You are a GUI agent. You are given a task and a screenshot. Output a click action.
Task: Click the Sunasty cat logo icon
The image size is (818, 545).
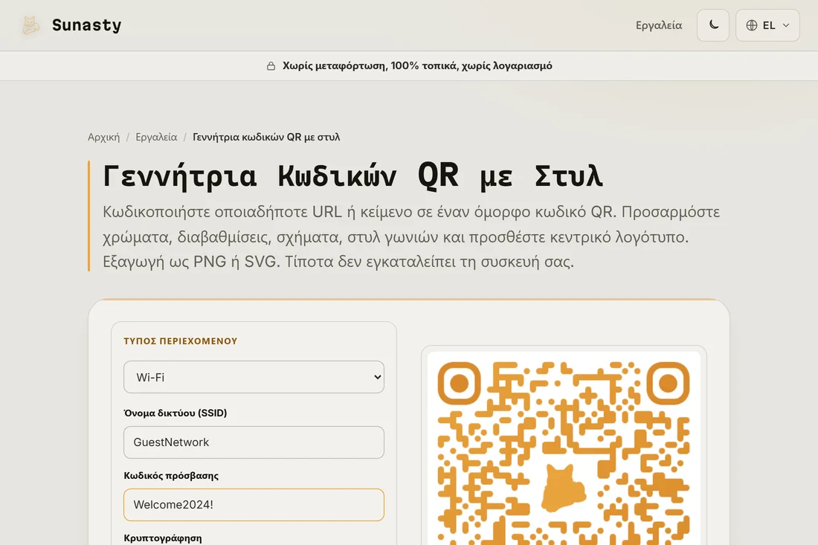pos(30,25)
